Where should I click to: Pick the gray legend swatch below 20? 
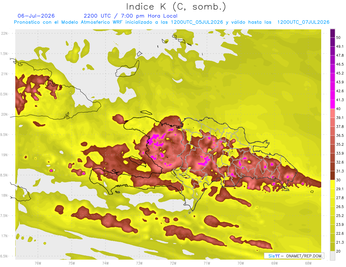(332, 256)
